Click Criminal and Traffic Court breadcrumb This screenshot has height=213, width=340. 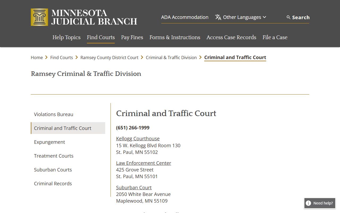(x=235, y=58)
